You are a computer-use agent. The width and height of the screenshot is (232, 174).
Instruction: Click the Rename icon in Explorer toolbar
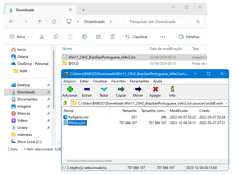coord(84,37)
